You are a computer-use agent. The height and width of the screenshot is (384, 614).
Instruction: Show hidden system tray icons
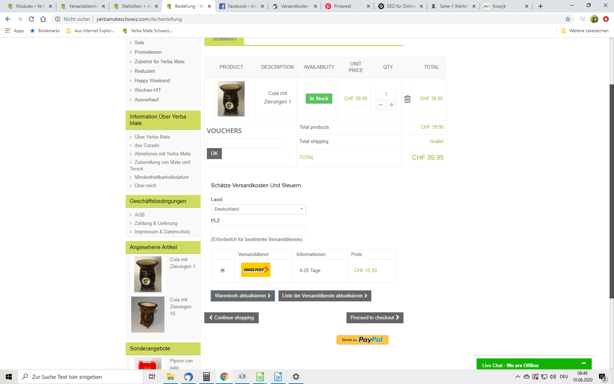click(518, 377)
